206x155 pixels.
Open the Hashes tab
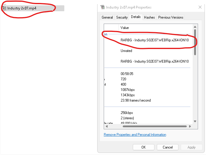coord(149,17)
